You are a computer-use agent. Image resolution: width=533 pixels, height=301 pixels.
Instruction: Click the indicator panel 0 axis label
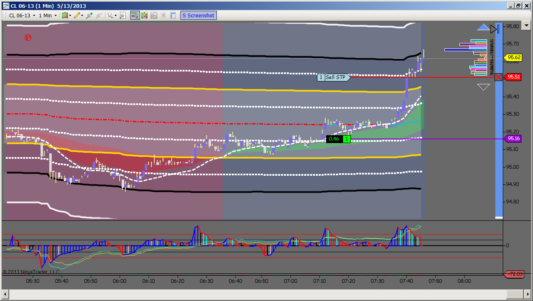[x=507, y=246]
